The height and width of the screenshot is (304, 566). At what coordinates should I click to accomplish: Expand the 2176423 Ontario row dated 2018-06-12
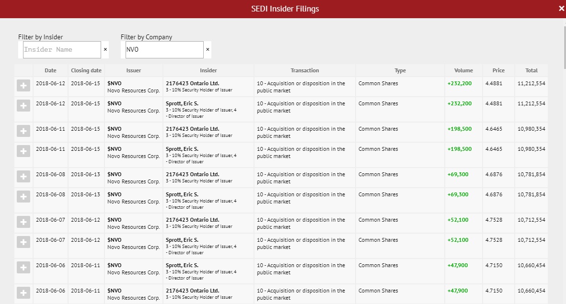(x=23, y=86)
